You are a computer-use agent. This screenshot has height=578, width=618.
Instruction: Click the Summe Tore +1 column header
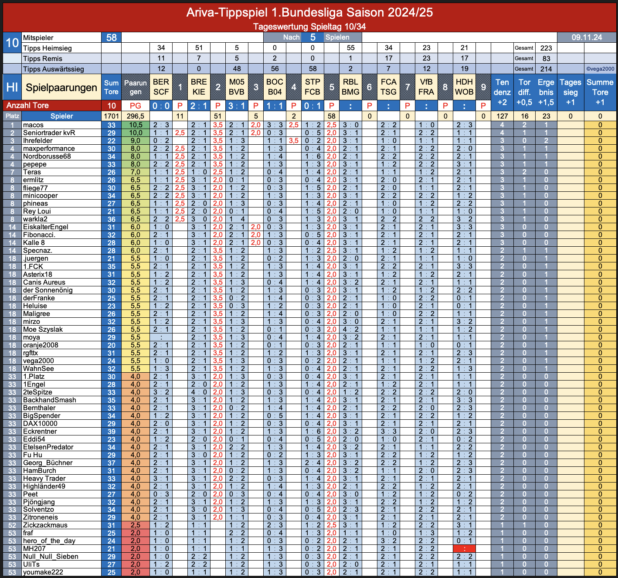pyautogui.click(x=600, y=92)
